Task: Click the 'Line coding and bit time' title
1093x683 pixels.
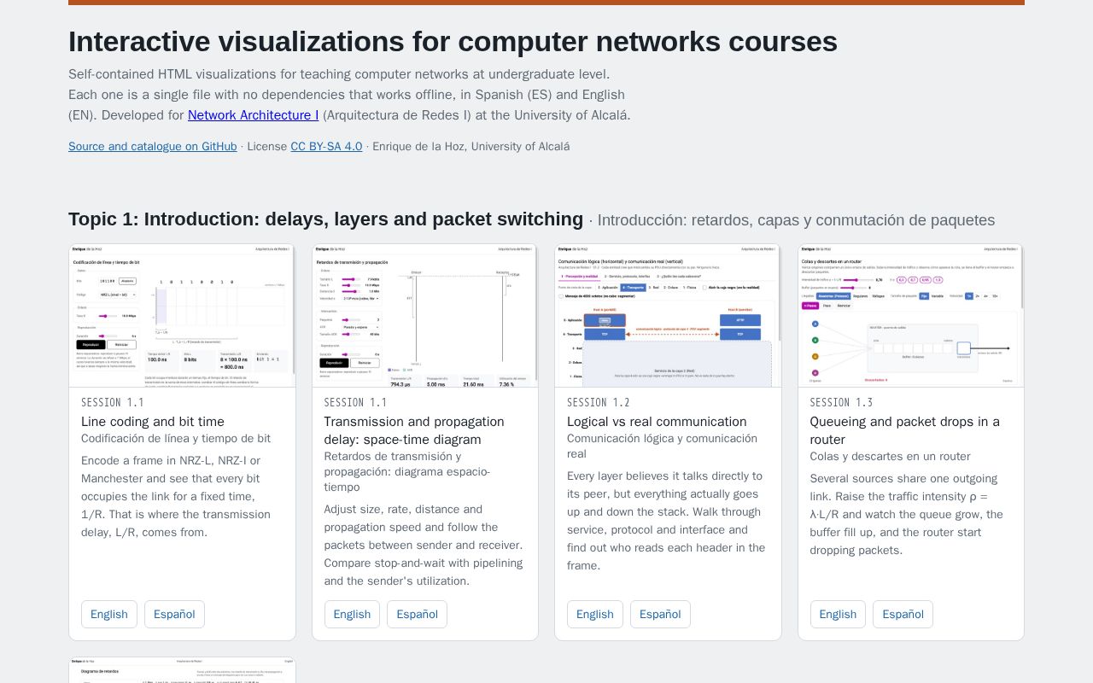Action: (x=153, y=421)
